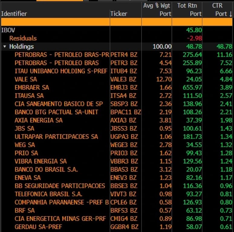Click the Ticker column header
The image size is (234, 232).
tap(119, 14)
